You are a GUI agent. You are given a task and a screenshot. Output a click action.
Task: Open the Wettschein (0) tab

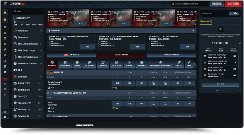coord(206,22)
